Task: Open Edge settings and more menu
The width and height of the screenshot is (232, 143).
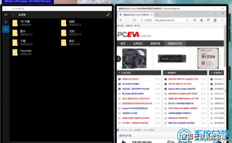Action: click(222, 20)
